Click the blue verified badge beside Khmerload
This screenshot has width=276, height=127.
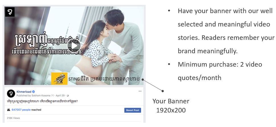point(34,92)
